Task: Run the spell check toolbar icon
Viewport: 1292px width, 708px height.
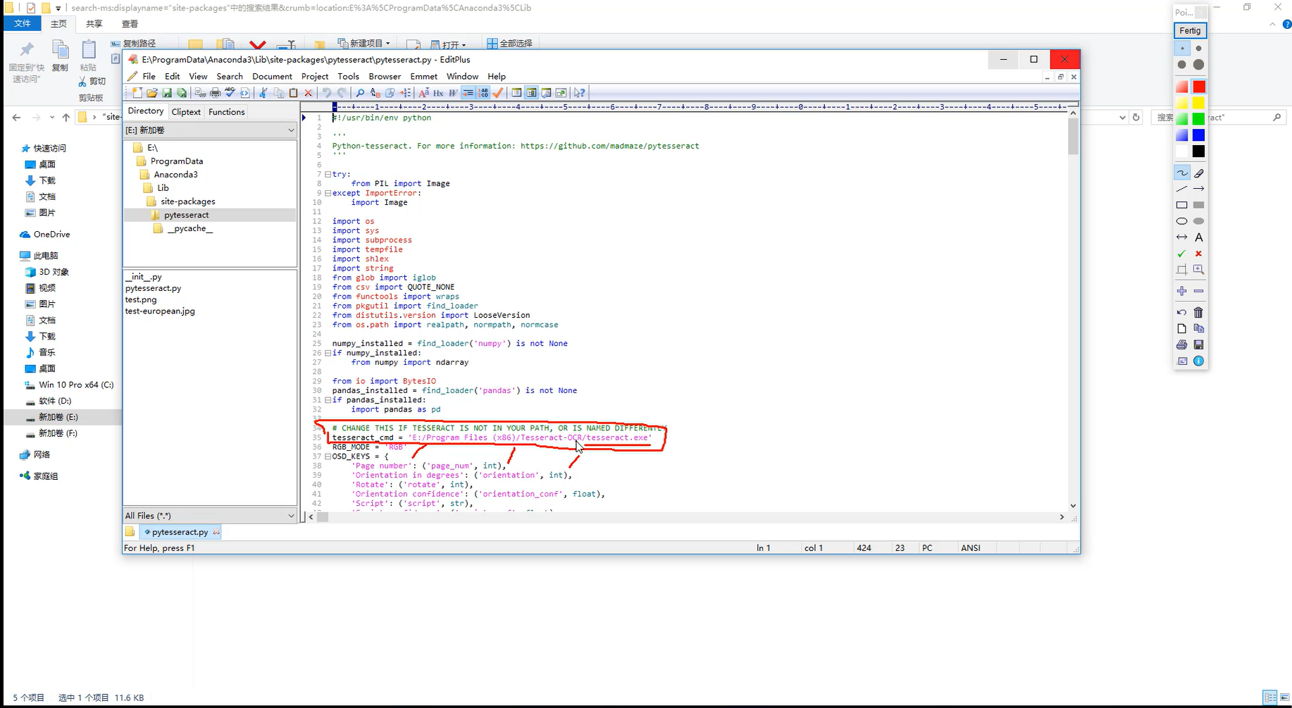Action: tap(230, 93)
